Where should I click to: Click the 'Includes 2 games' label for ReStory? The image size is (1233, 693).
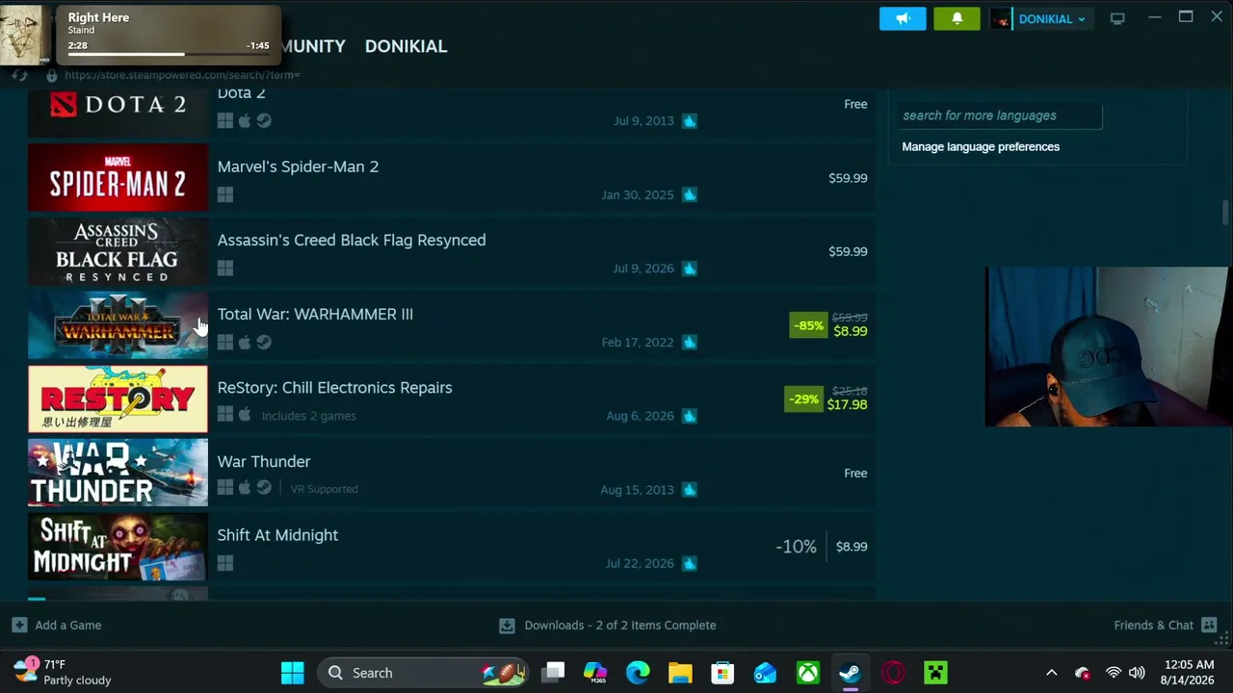pos(308,416)
